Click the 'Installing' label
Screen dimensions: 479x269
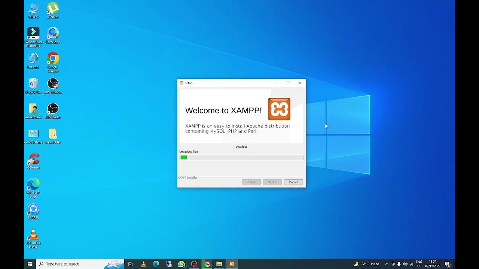point(241,147)
